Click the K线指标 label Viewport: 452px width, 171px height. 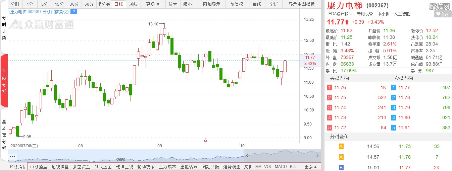pyautogui.click(x=18, y=167)
